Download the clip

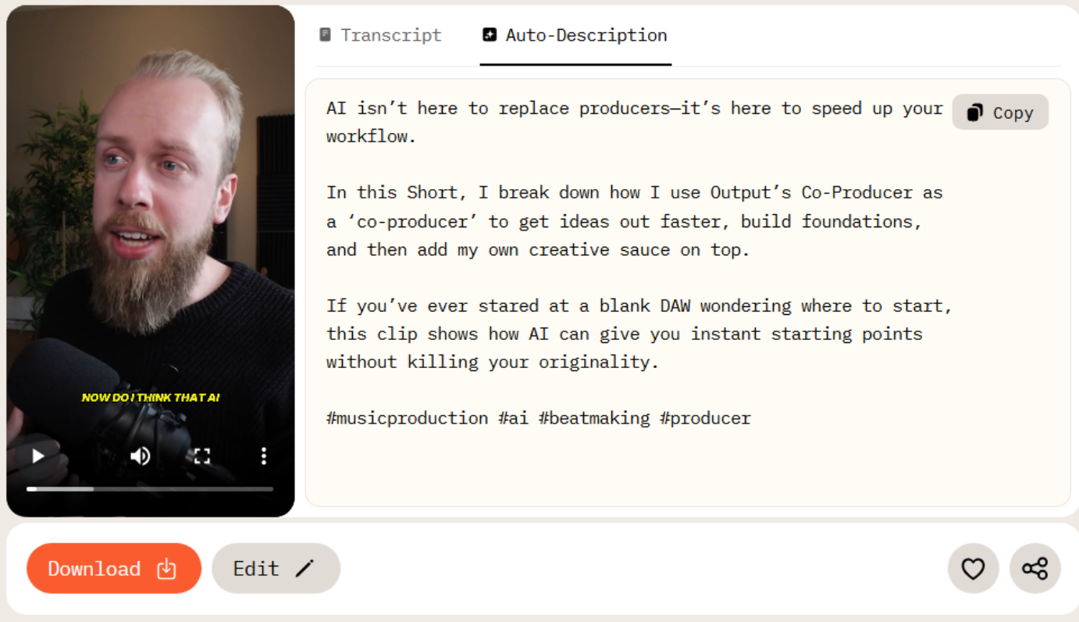(114, 569)
